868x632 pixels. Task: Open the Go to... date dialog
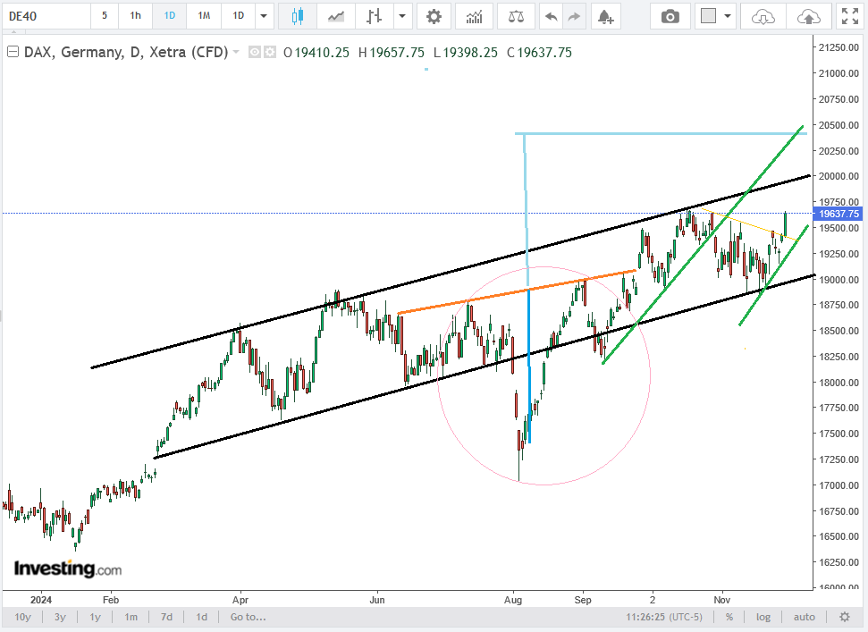[248, 617]
